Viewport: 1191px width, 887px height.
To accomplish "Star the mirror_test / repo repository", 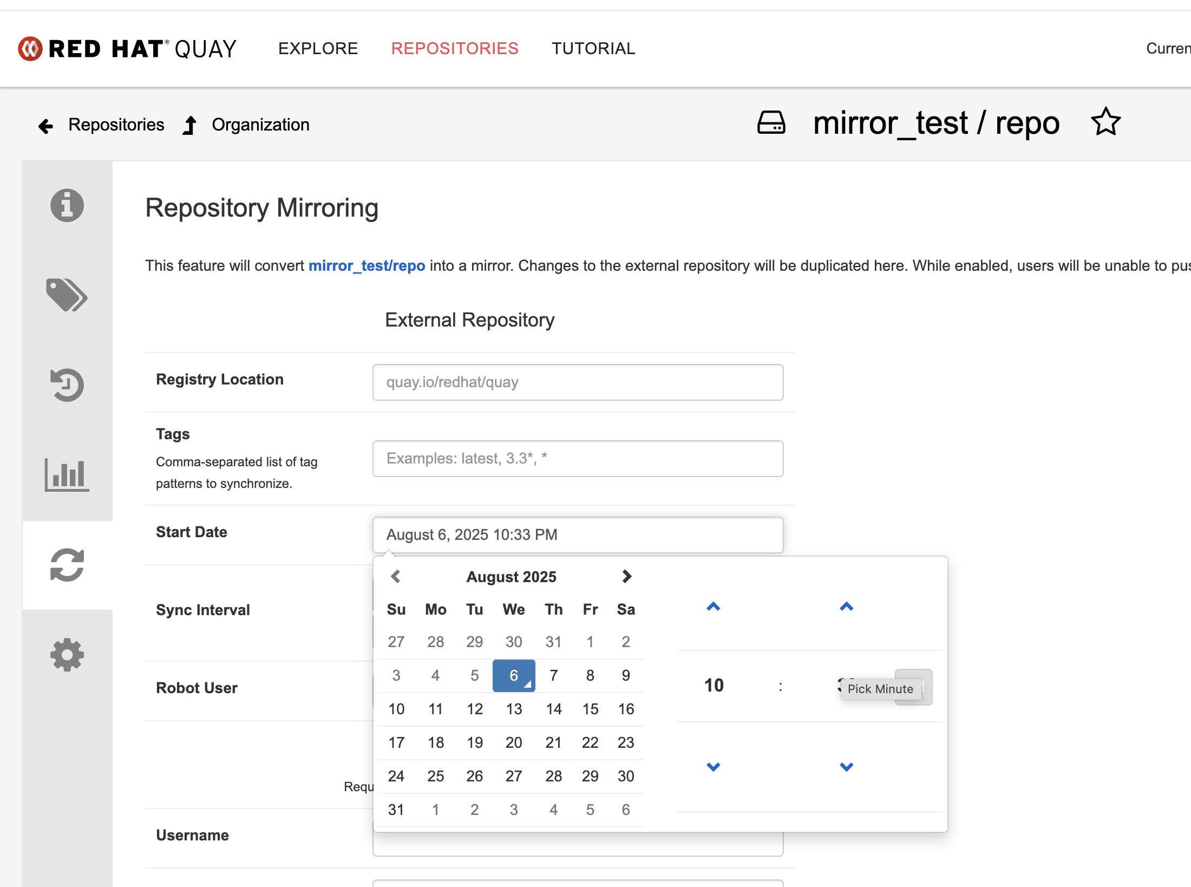I will 1105,122.
